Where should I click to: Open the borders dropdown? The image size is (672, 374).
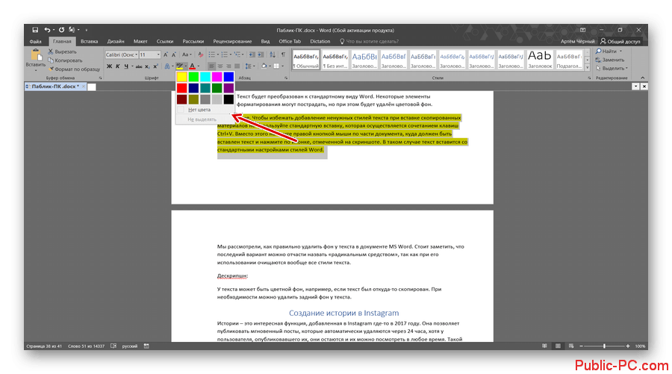[x=282, y=66]
